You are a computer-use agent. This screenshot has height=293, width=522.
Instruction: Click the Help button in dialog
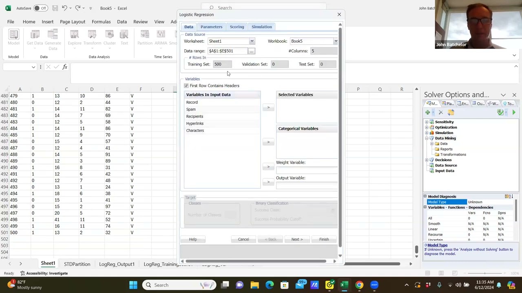coord(193,239)
